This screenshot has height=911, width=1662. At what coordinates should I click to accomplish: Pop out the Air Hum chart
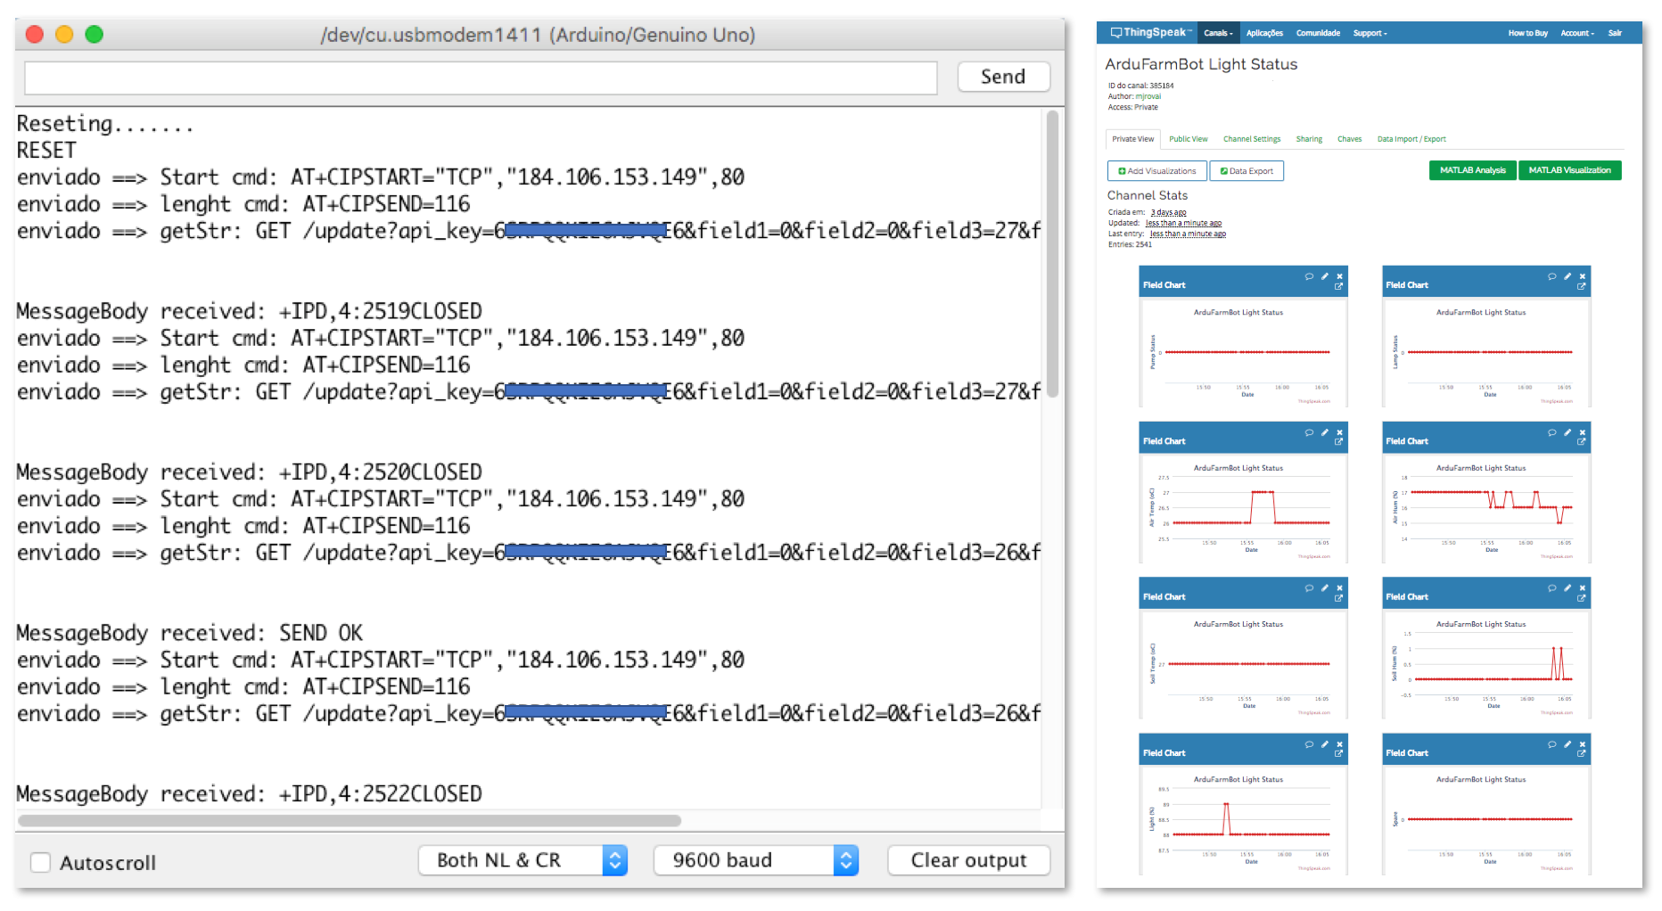[1582, 442]
